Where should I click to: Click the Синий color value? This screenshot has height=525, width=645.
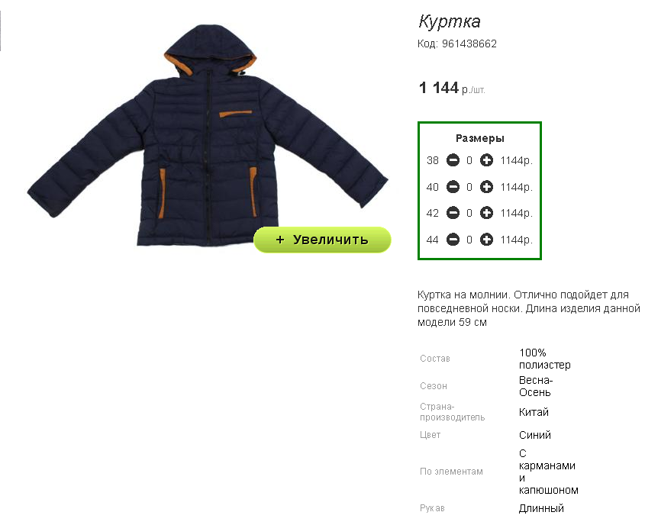(x=535, y=435)
